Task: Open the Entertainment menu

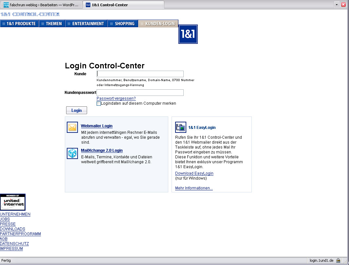Action: coord(87,24)
